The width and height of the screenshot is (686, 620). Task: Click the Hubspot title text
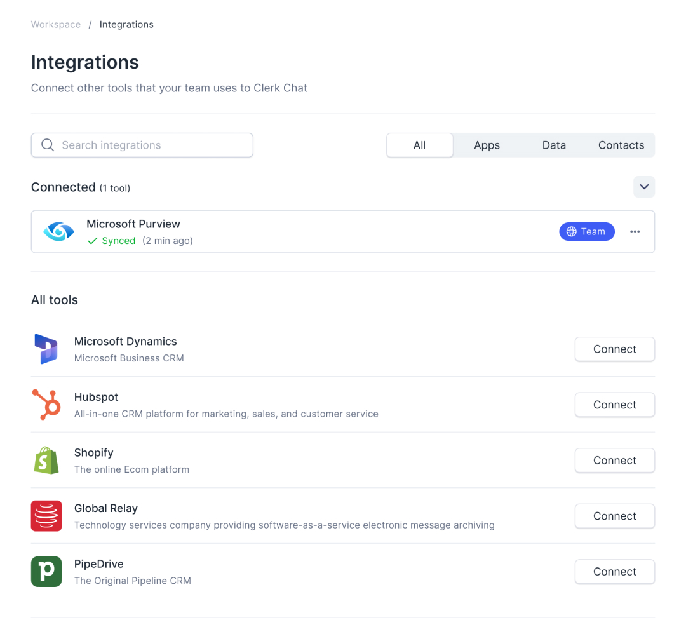pos(97,397)
